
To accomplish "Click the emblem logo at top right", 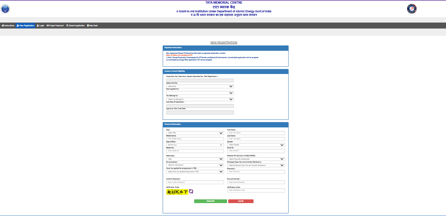I will point(412,9).
